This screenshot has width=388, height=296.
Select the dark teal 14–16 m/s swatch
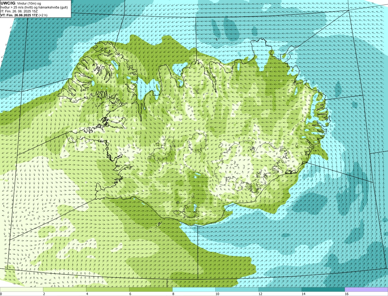click(x=323, y=289)
